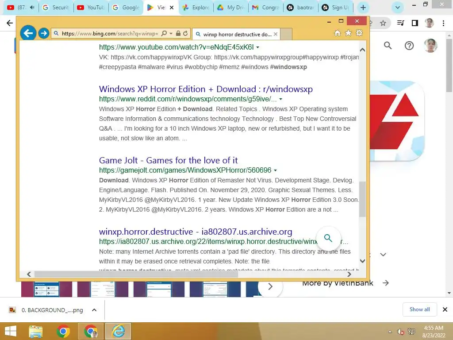Viewport: 453px width, 340px height.
Task: Open the youtube.com/watch result URL link
Action: point(176,47)
